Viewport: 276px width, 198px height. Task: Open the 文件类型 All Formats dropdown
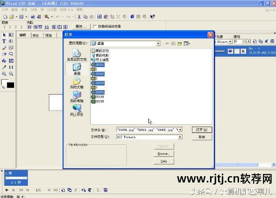pos(180,137)
